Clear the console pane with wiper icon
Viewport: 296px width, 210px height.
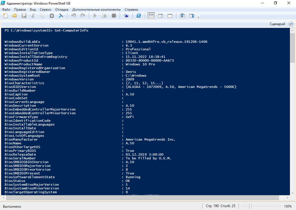[x=61, y=16]
